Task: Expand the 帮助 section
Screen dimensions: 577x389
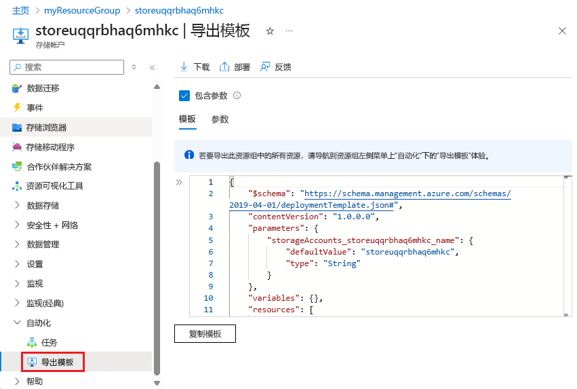Action: [x=17, y=382]
